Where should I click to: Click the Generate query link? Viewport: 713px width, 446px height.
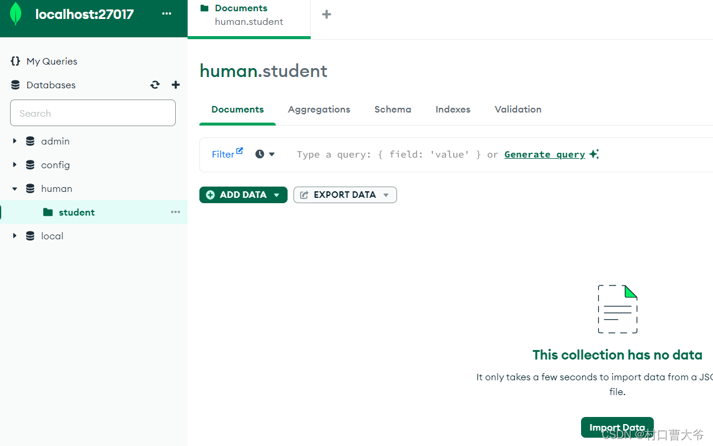[x=544, y=154]
